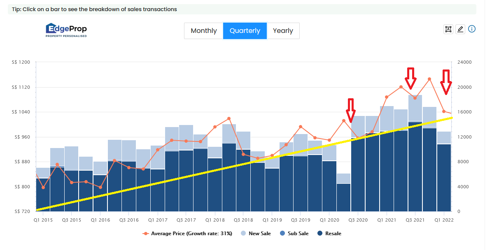Click the 'S$ 1200' price axis label
Screen dimensions: 492x250
pyautogui.click(x=21, y=62)
